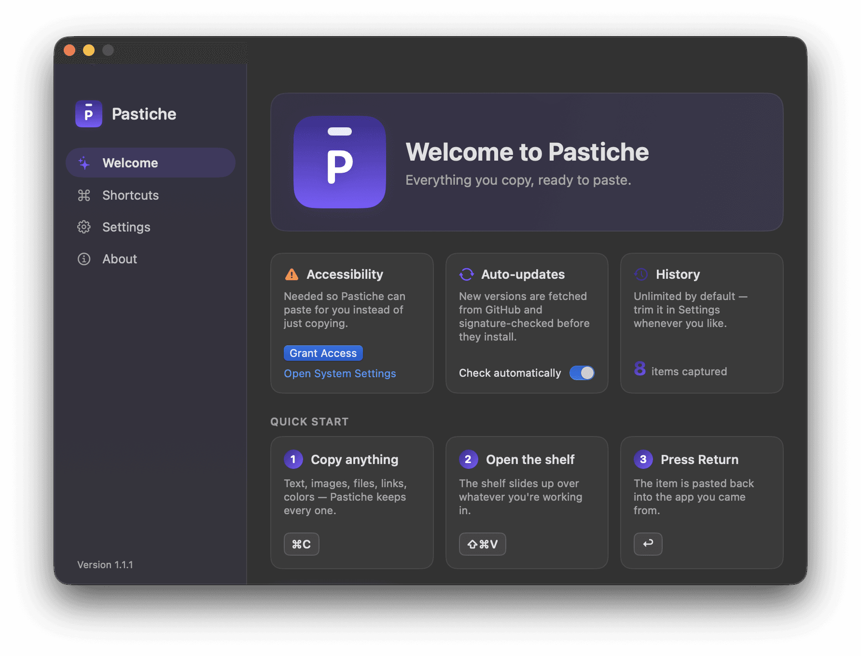861x656 pixels.
Task: Click the Welcome sparkle icon
Action: coord(84,163)
